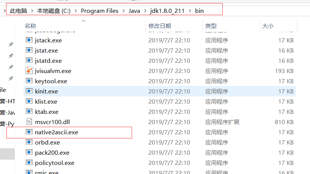Image resolution: width=310 pixels, height=174 pixels.
Task: Expand the chevron after 此电脑 in the address bar
Action: (x=32, y=11)
